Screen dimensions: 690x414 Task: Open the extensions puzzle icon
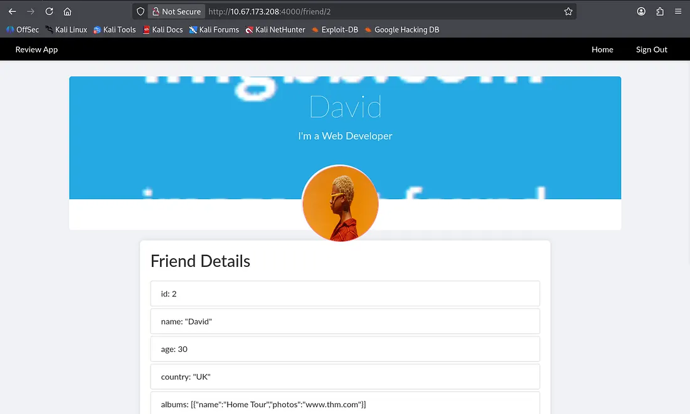click(660, 11)
